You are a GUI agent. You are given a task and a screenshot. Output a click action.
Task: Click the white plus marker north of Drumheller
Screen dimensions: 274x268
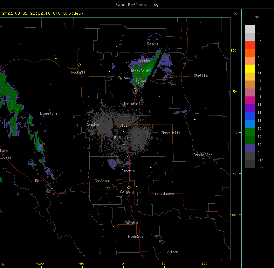[195, 119]
